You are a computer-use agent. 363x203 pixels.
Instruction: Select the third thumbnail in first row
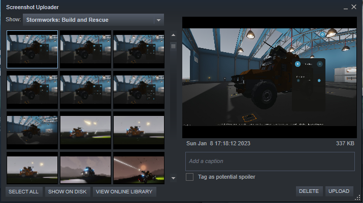pyautogui.click(x=139, y=49)
